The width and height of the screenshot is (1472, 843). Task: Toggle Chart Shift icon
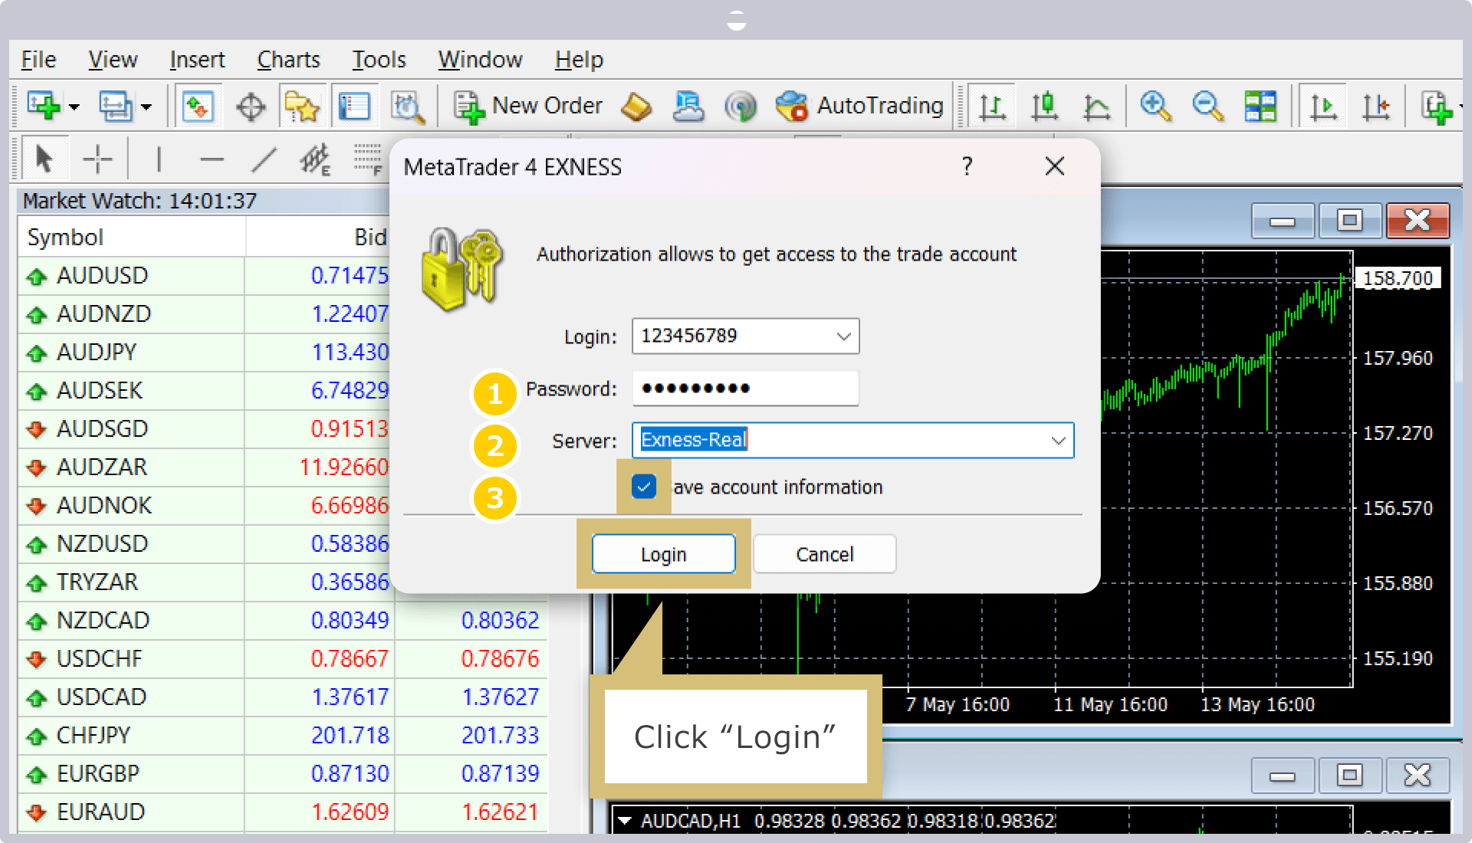[1376, 107]
